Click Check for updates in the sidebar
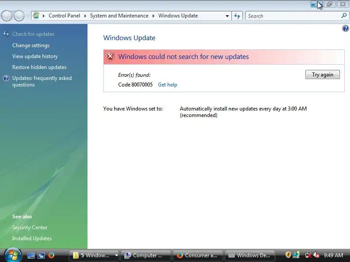350x262 pixels. coord(33,34)
